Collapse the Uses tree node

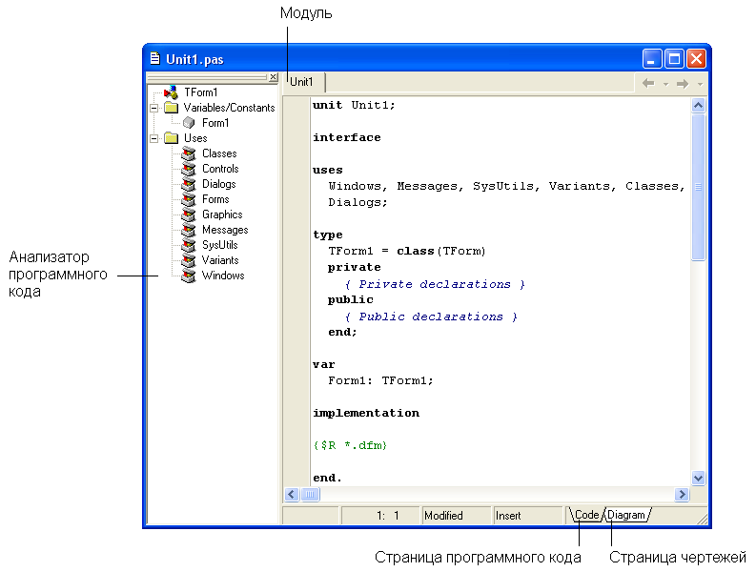(153, 138)
